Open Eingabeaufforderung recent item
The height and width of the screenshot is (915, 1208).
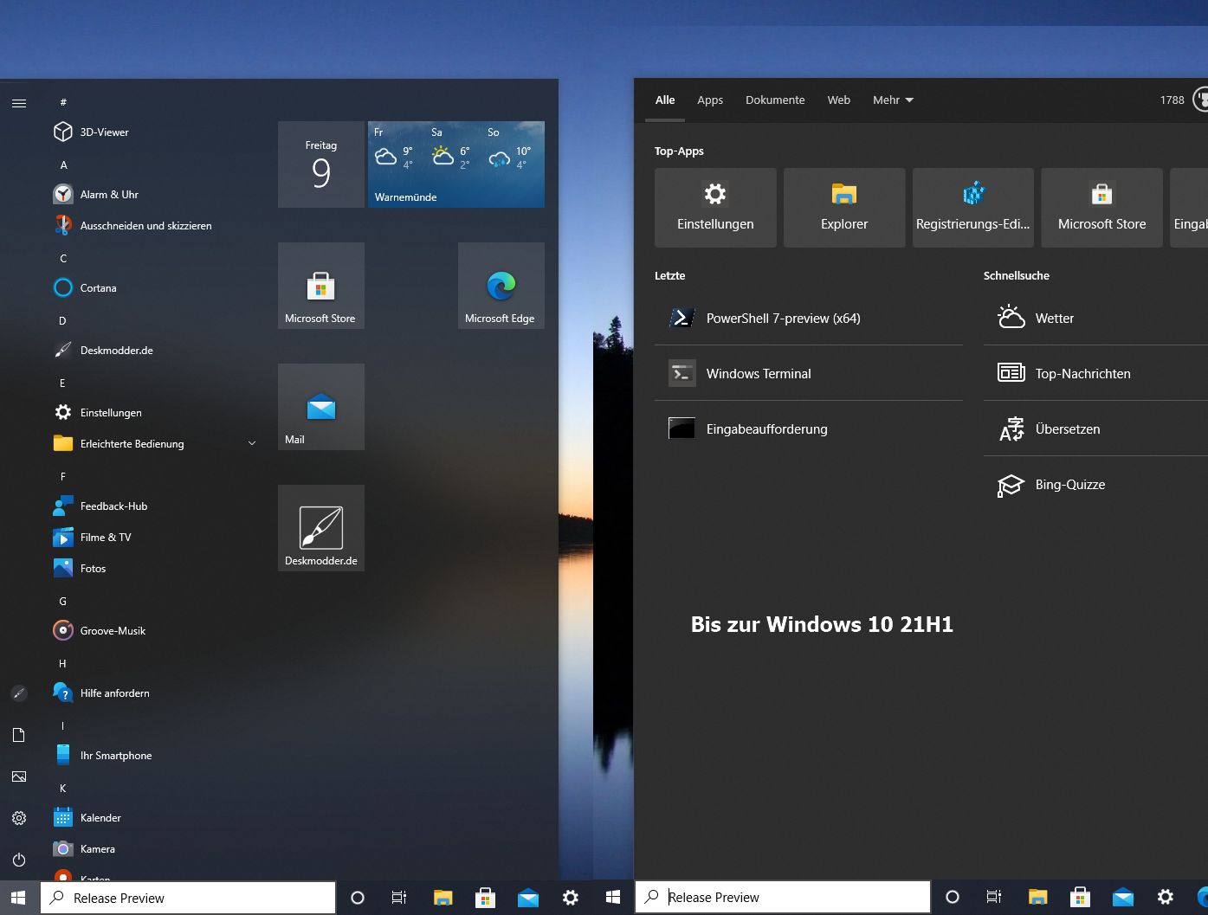[x=809, y=429]
